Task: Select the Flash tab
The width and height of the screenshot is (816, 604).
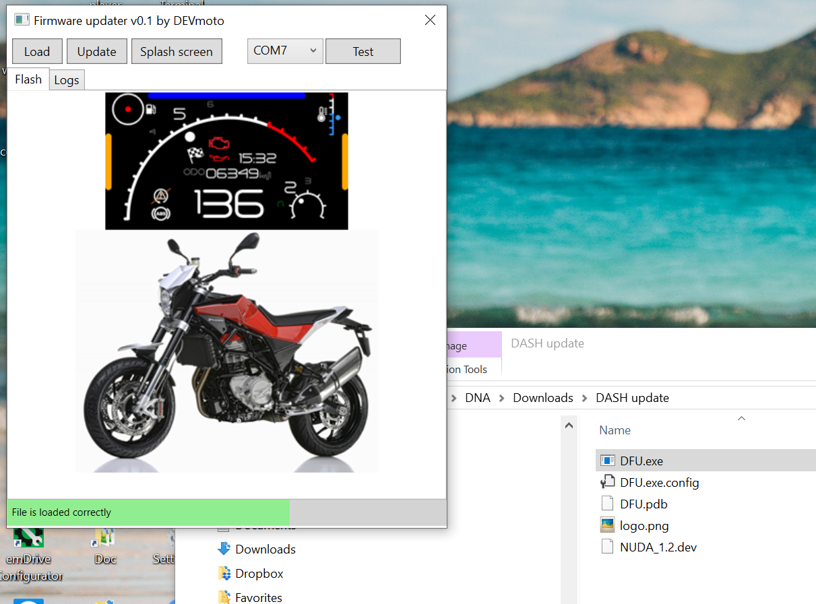Action: [28, 79]
